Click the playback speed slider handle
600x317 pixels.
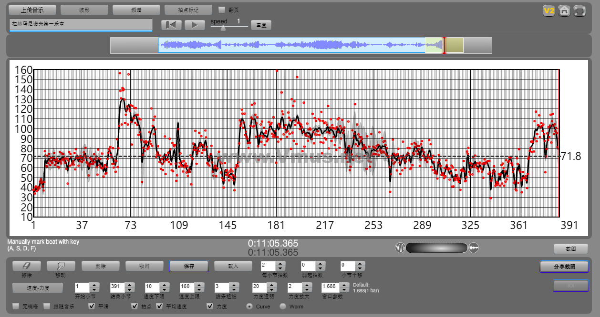(223, 28)
